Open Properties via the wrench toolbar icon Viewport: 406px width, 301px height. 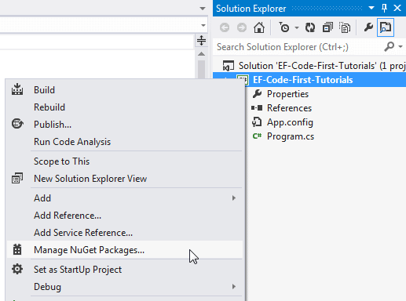pyautogui.click(x=368, y=27)
